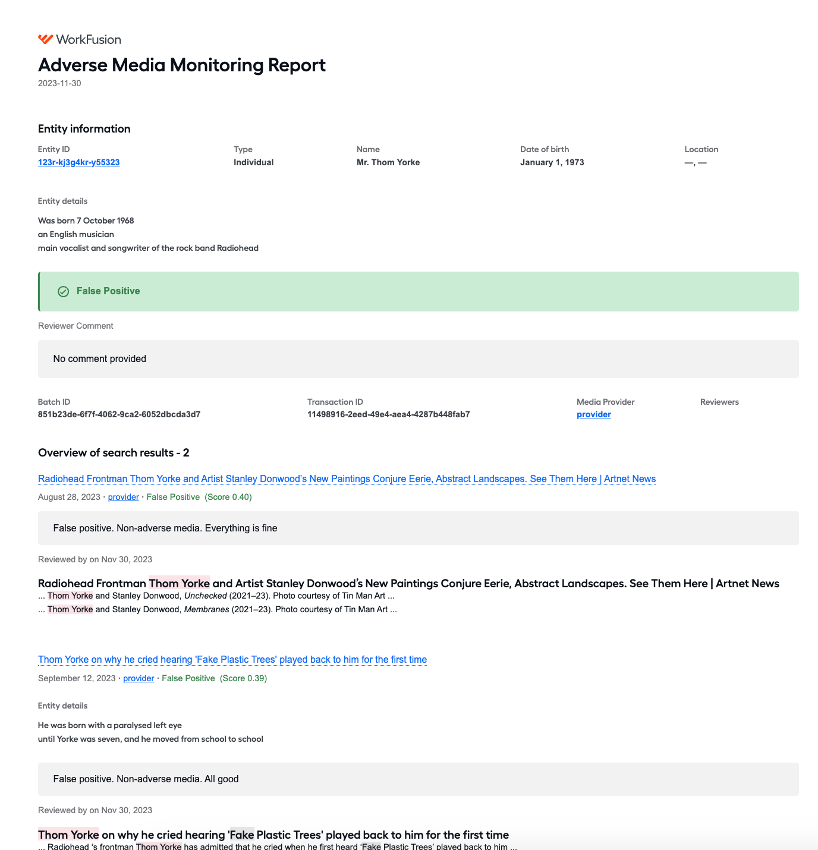
Task: Click 'until Yorke was seven' detail line
Action: pyautogui.click(x=150, y=739)
